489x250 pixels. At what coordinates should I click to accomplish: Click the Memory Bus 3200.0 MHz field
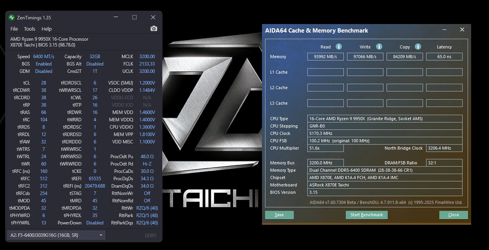tap(326, 163)
